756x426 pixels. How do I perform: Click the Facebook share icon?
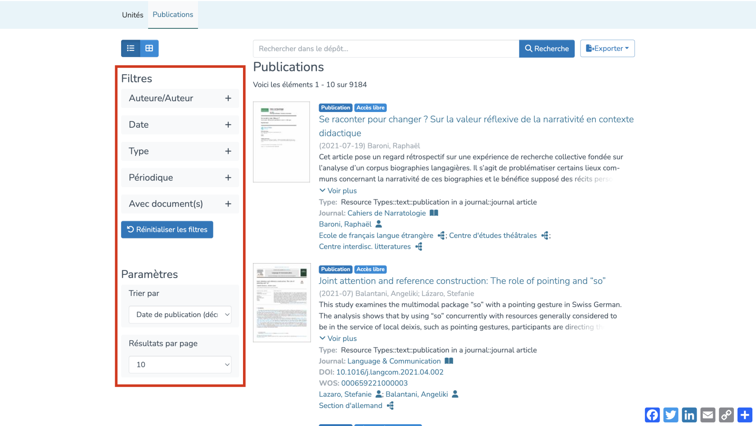[652, 415]
